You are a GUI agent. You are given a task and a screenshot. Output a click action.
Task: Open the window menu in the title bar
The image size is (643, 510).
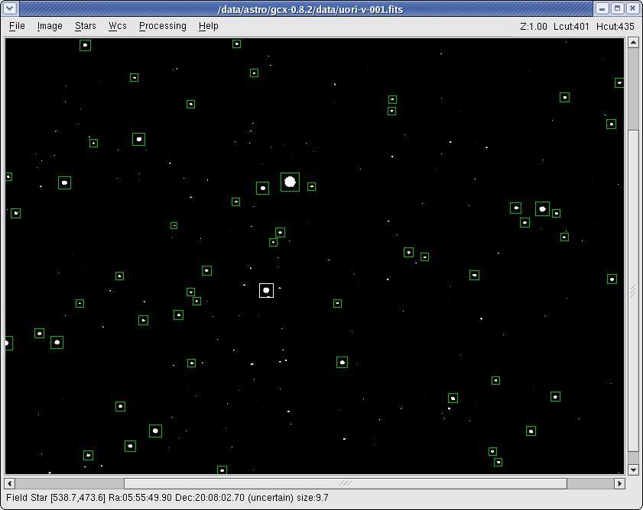pos(9,9)
